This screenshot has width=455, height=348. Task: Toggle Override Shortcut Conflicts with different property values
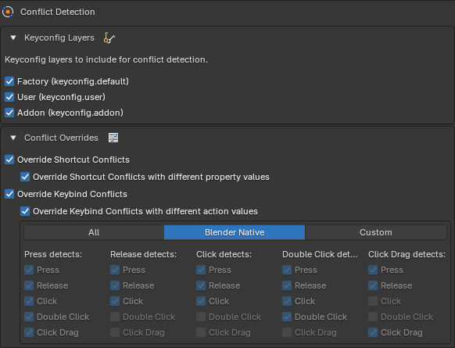click(25, 177)
